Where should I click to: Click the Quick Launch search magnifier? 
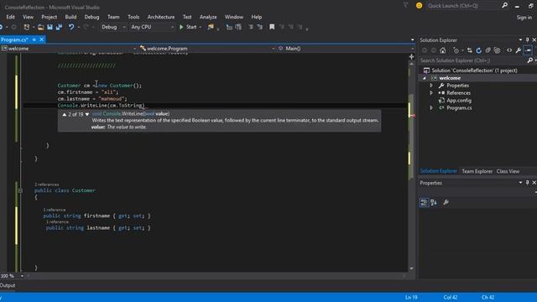(x=504, y=6)
